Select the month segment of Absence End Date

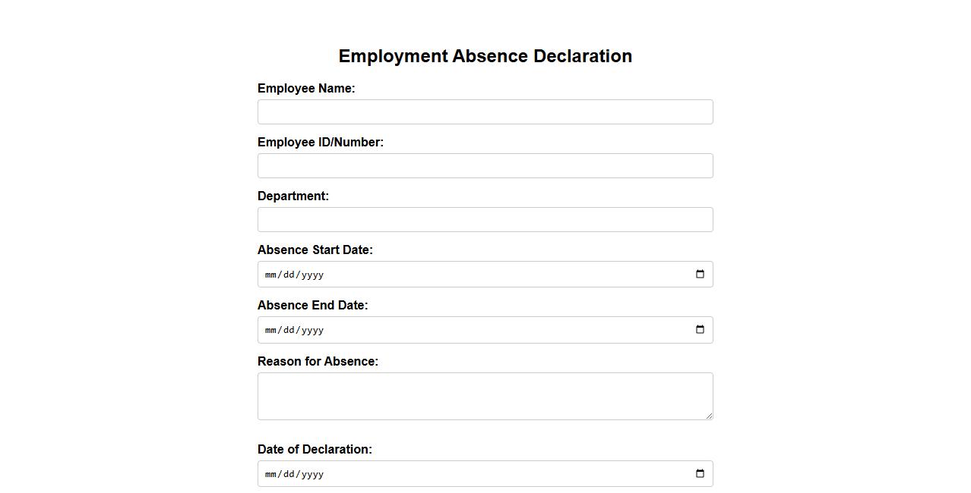coord(270,330)
